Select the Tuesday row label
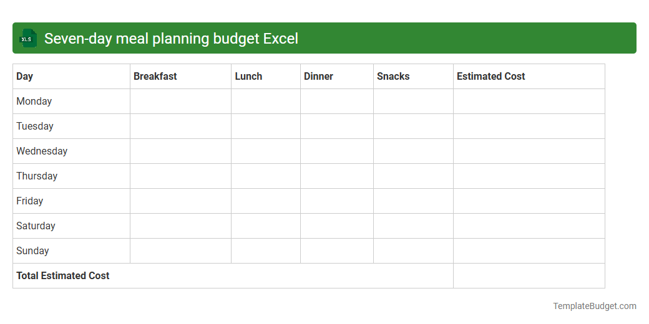The image size is (649, 324). pos(35,126)
